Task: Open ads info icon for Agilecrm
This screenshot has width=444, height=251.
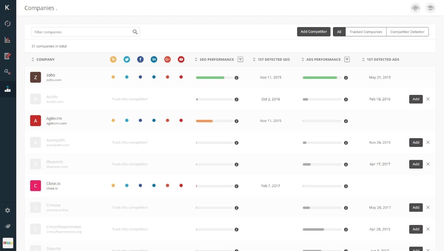Action: (x=346, y=121)
